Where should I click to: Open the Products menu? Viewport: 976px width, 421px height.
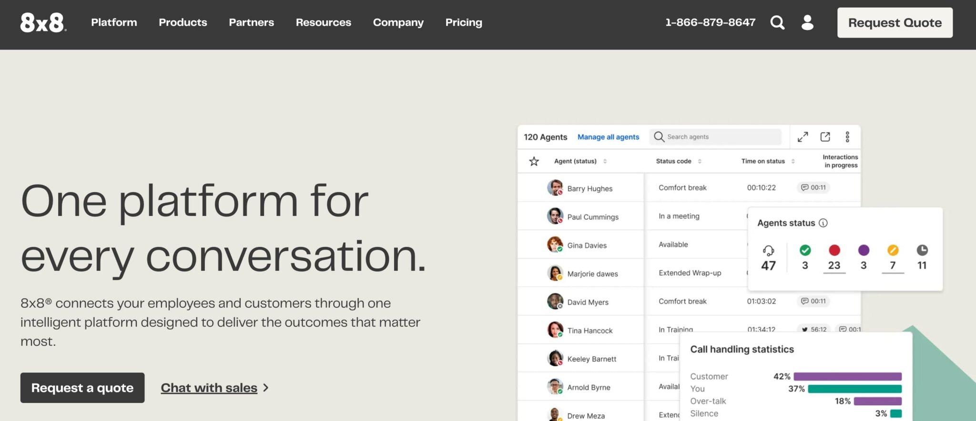(x=183, y=22)
